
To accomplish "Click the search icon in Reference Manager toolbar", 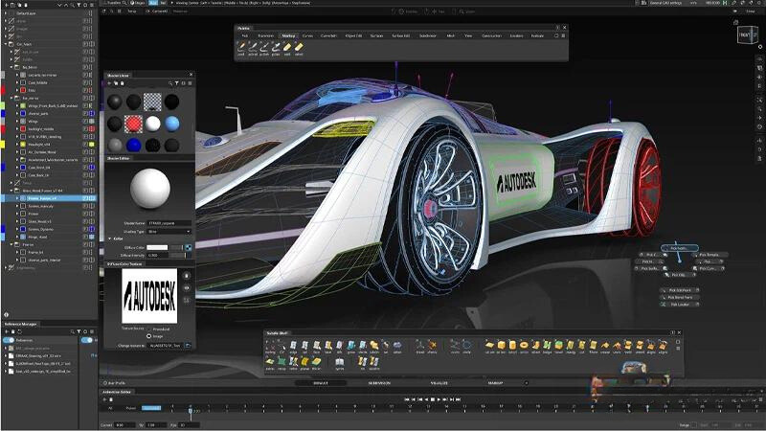I will 73,331.
